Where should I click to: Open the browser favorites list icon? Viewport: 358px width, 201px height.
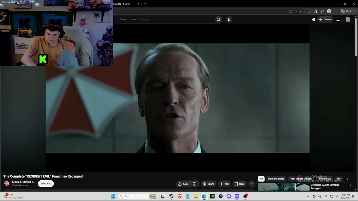pyautogui.click(x=322, y=11)
